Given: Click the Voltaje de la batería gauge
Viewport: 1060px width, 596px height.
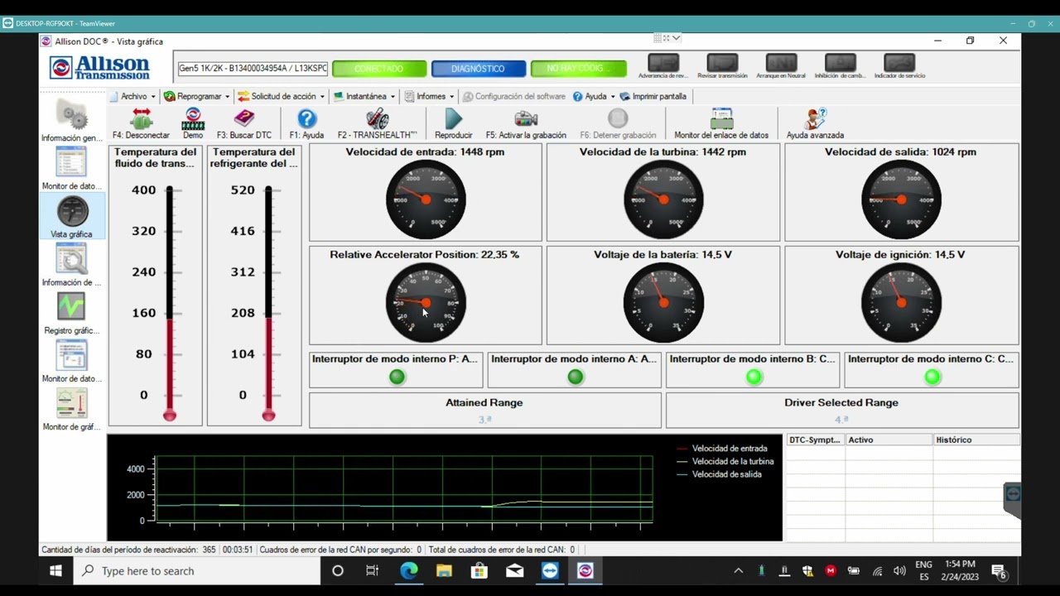Looking at the screenshot, I should [x=663, y=302].
